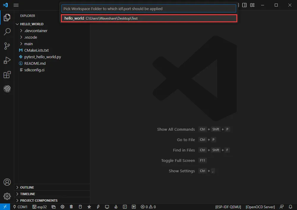Image resolution: width=297 pixels, height=210 pixels.
Task: Select hello_world workspace folder option
Action: [x=148, y=18]
